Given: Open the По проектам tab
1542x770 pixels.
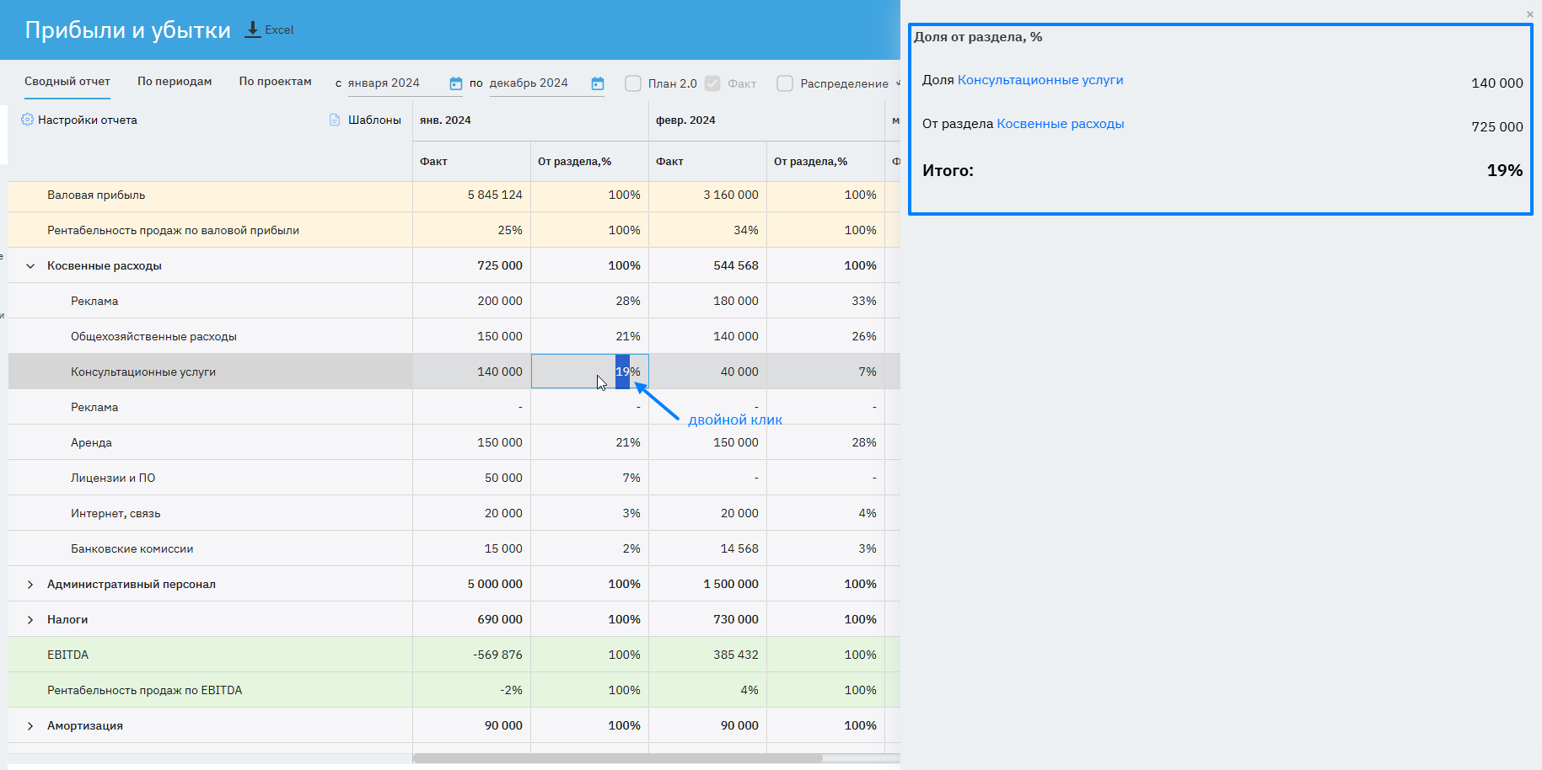Looking at the screenshot, I should pos(275,82).
